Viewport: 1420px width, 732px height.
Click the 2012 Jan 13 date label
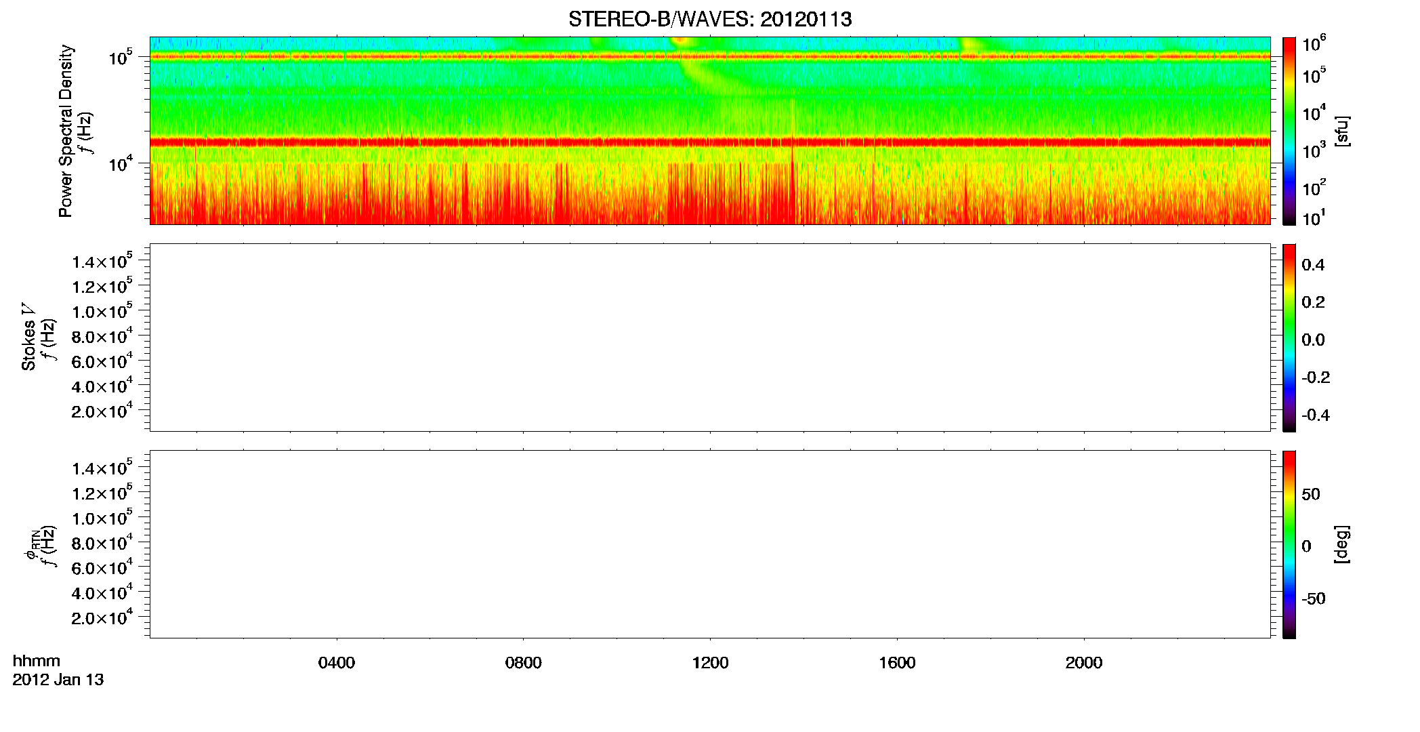[x=58, y=680]
